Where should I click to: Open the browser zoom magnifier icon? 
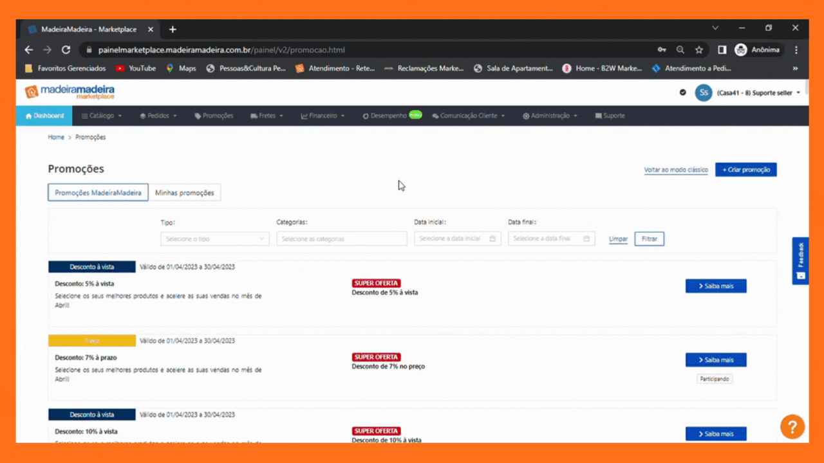coord(680,50)
